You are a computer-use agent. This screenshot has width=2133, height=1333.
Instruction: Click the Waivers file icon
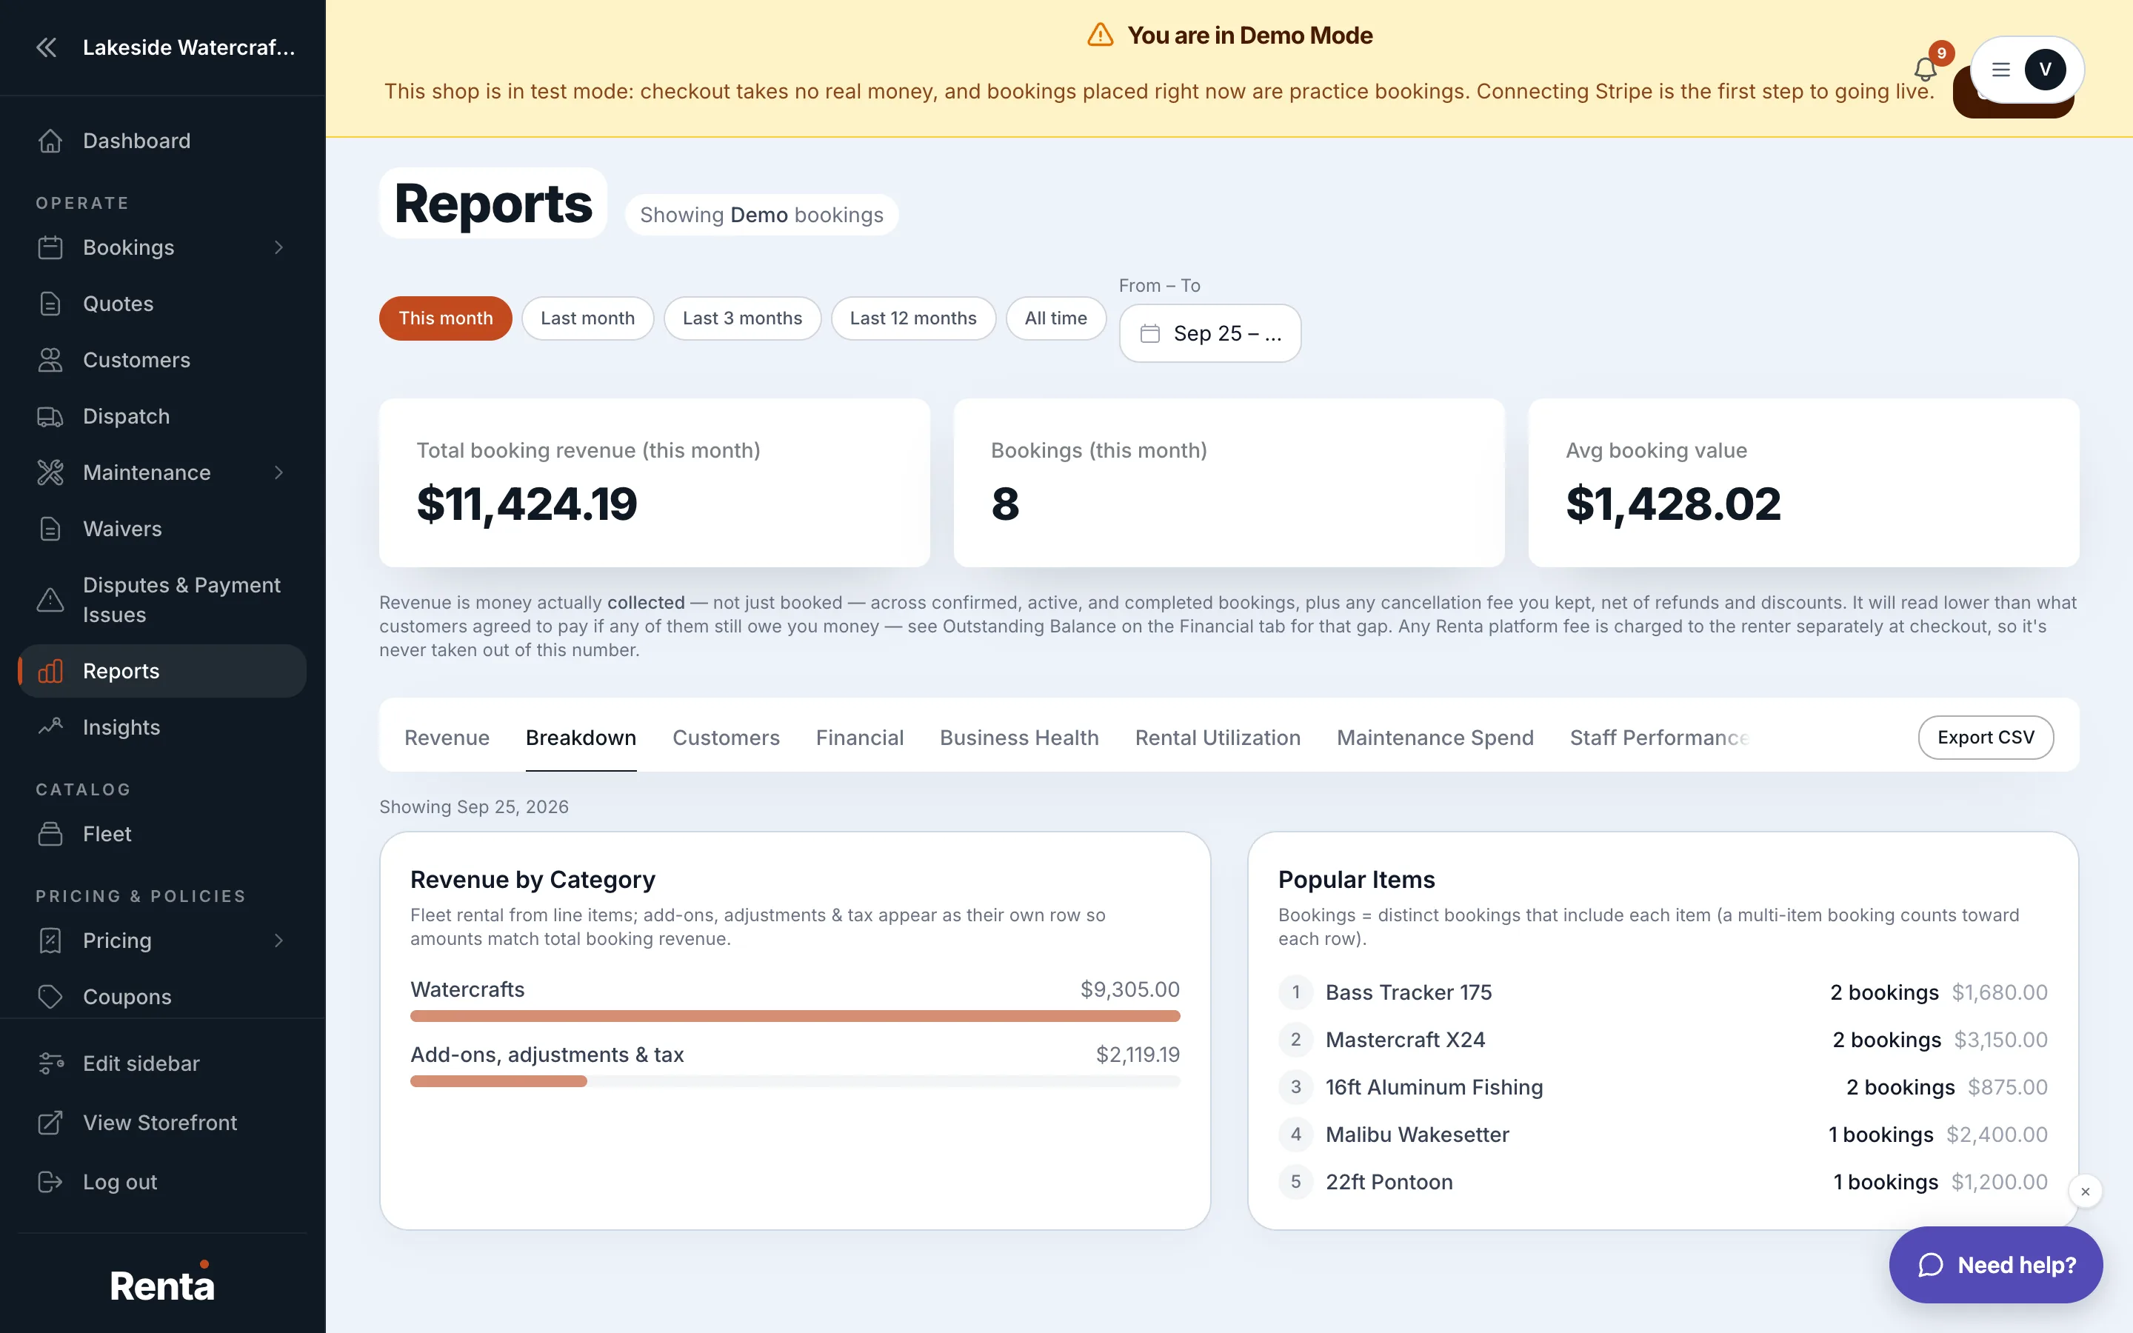tap(50, 529)
